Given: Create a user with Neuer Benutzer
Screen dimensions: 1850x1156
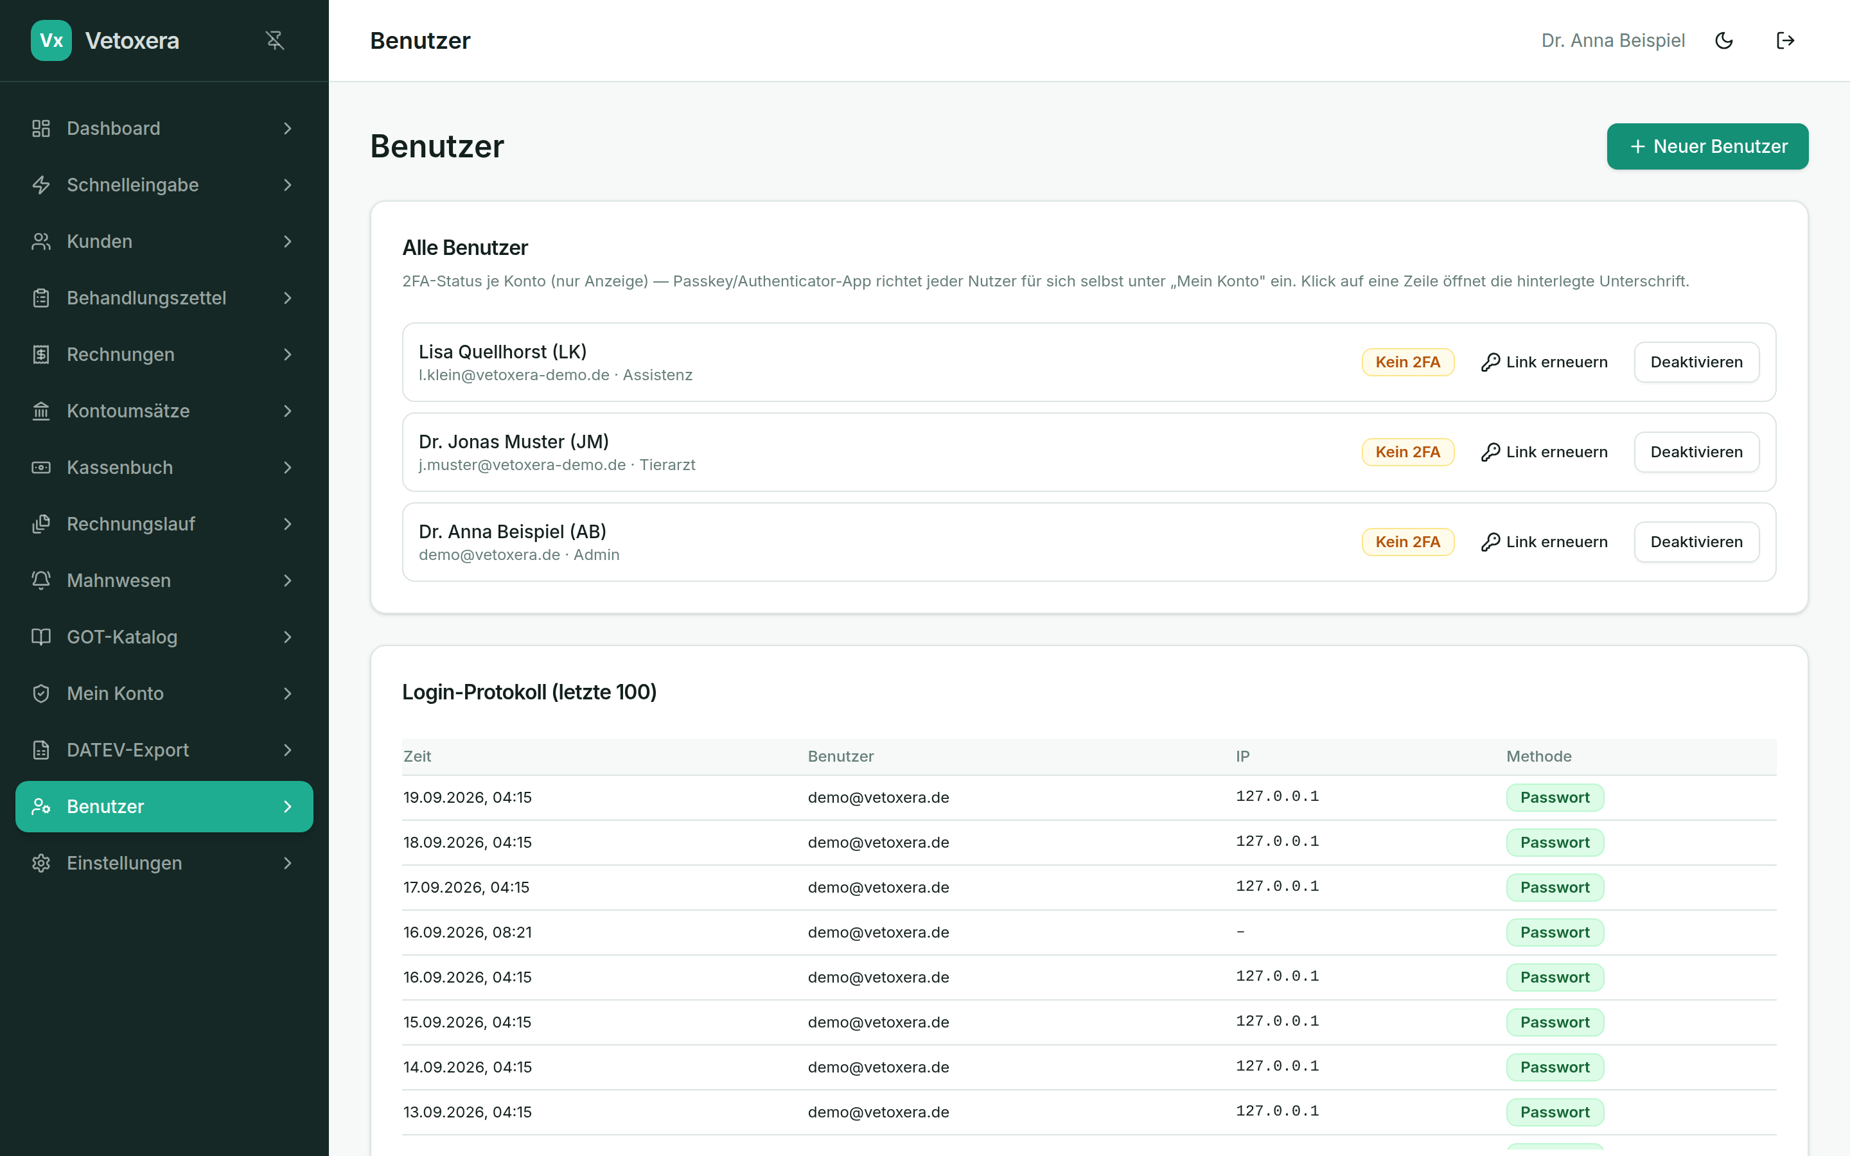Looking at the screenshot, I should click(1707, 147).
